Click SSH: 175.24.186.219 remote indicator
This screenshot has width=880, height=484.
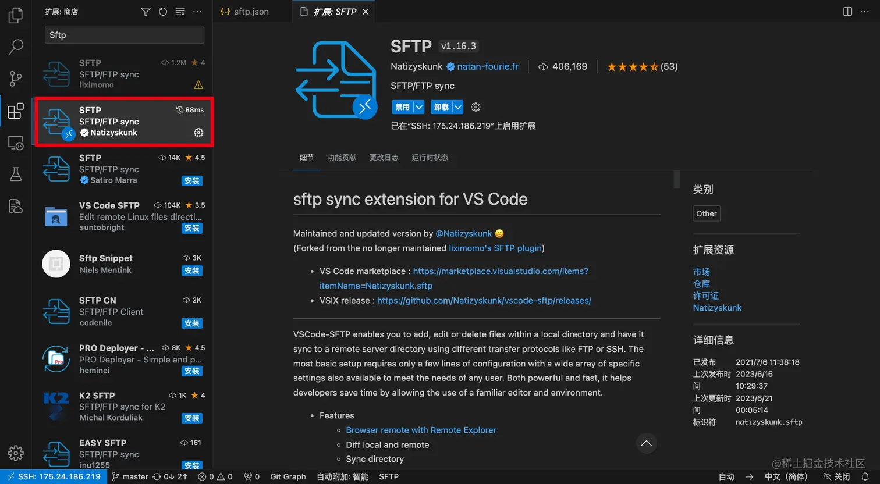[x=54, y=476]
